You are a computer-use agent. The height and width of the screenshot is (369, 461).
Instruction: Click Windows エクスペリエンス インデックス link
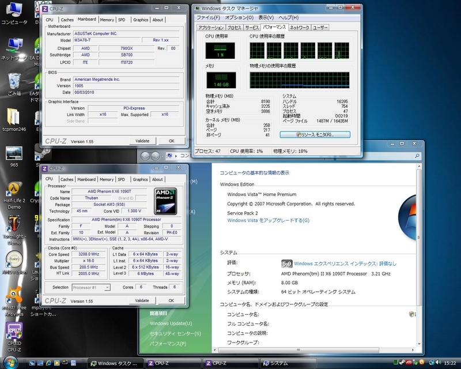(x=345, y=263)
